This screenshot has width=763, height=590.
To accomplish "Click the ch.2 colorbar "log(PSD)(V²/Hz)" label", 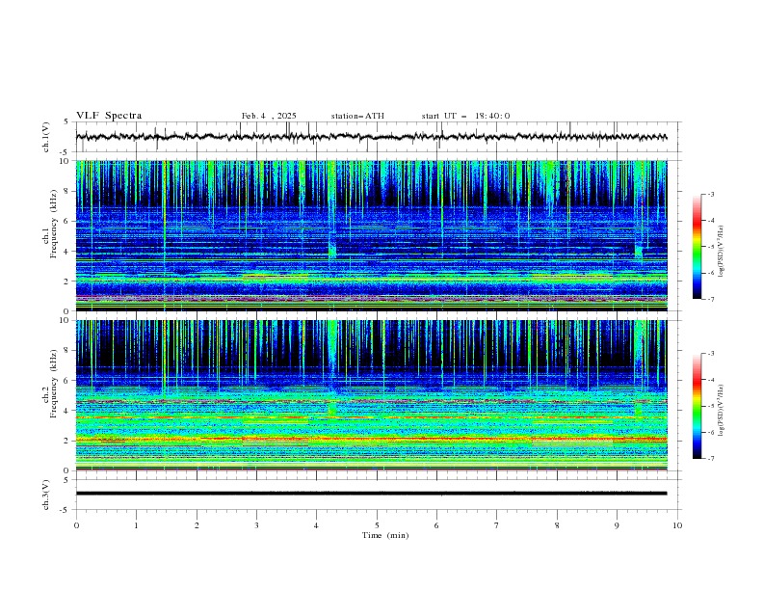I will pos(722,411).
